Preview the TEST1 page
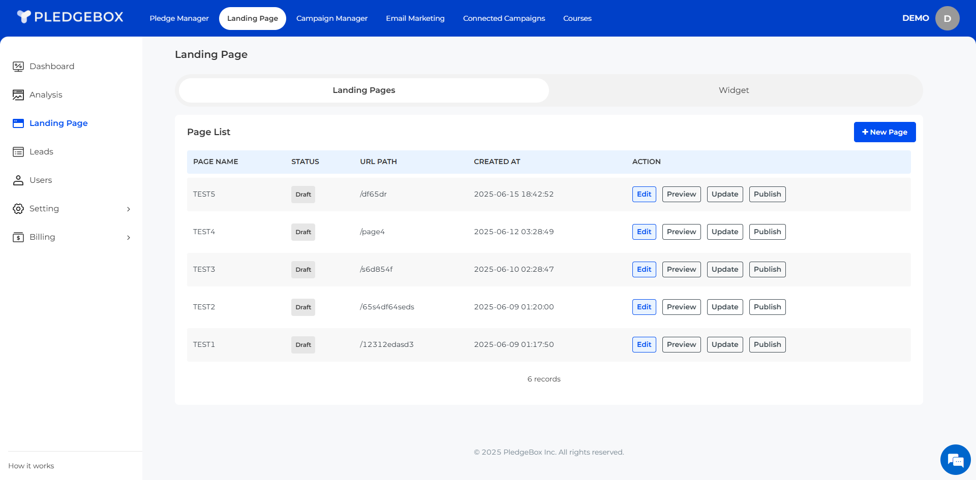976x480 pixels. click(x=682, y=344)
